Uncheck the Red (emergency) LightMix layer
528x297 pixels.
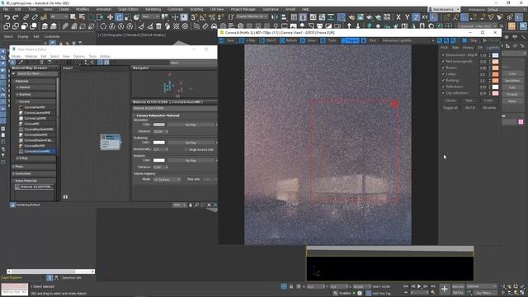pyautogui.click(x=443, y=61)
